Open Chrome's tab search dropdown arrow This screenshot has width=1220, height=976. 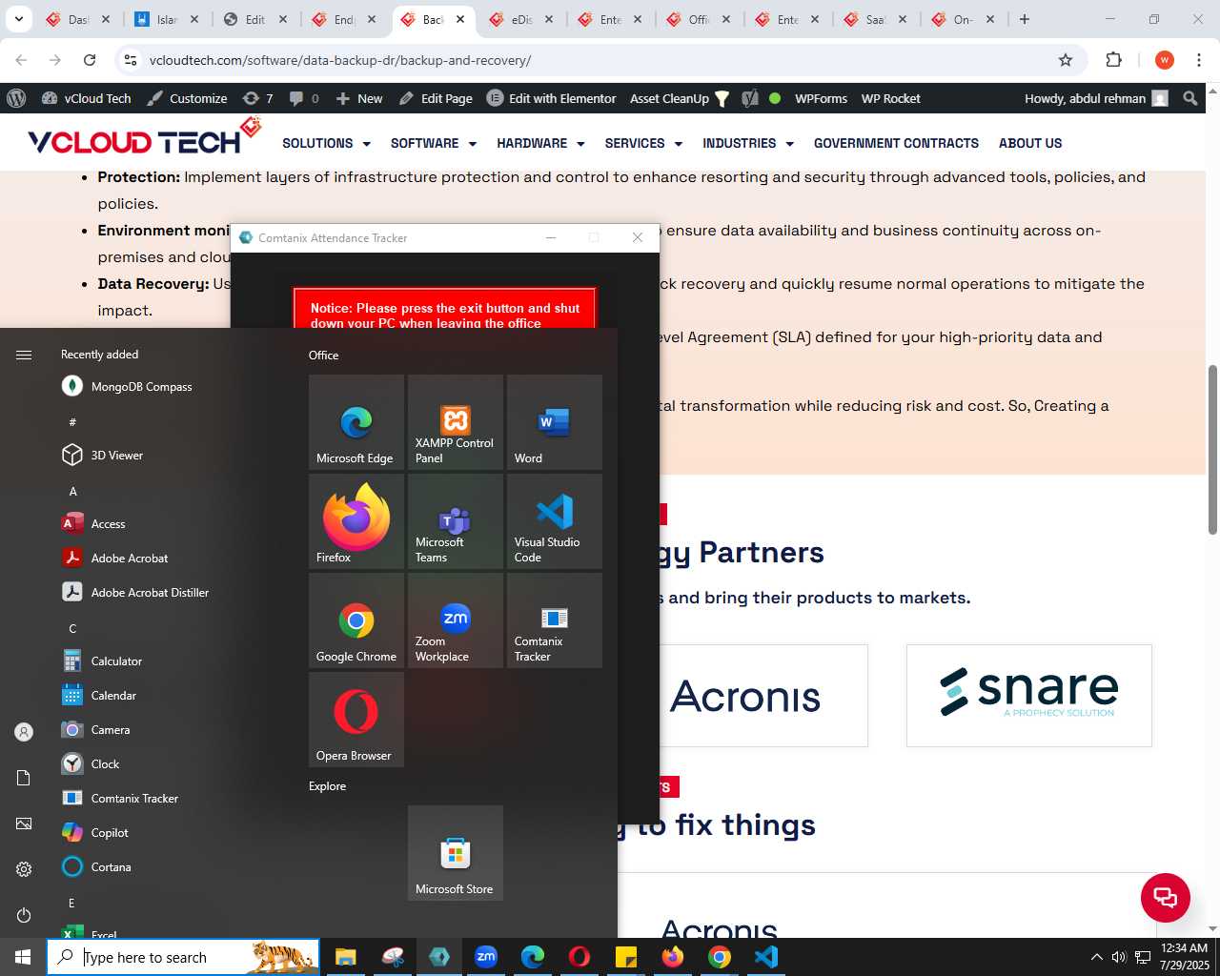pyautogui.click(x=18, y=19)
